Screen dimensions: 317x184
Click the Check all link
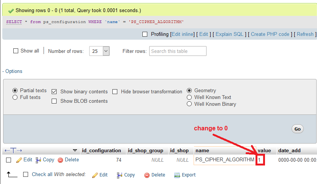pos(42,174)
